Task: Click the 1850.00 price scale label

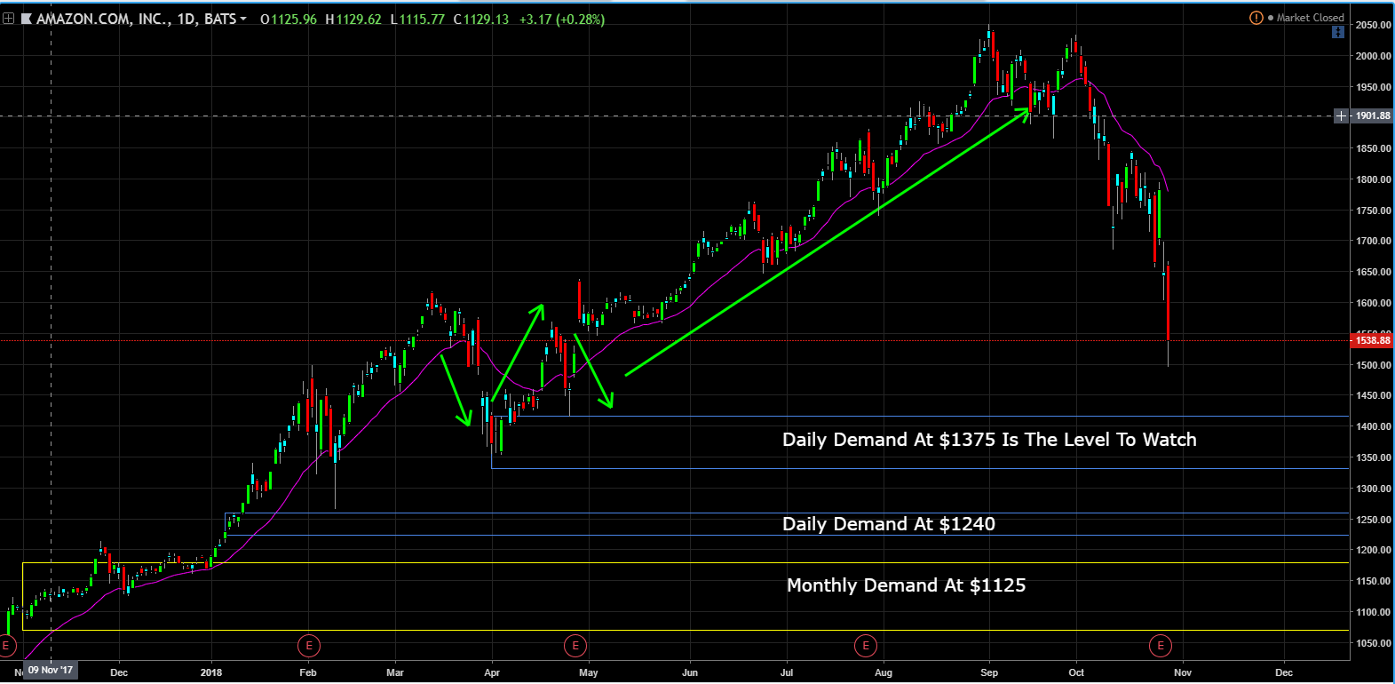Action: (1373, 148)
